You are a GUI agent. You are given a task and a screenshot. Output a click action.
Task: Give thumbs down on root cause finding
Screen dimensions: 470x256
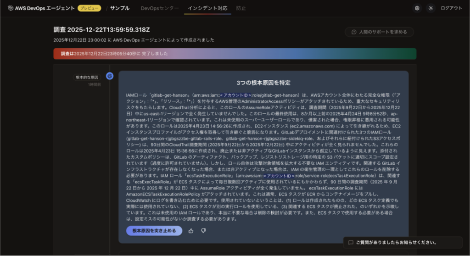click(203, 231)
